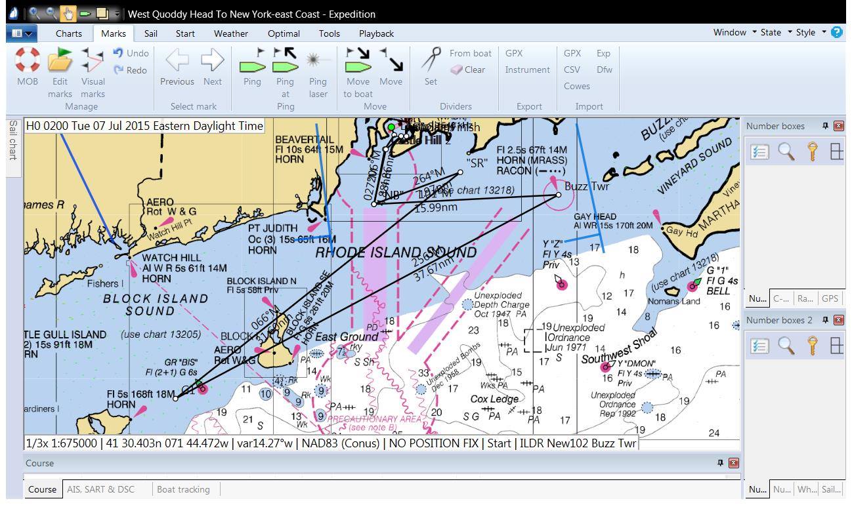Image resolution: width=852 pixels, height=505 pixels.
Task: Switch to the Weather ribbon tab
Action: coord(230,33)
